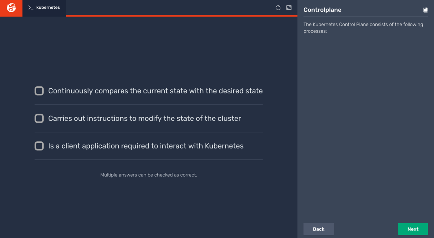Click the Controlplane panel heading
This screenshot has height=238, width=434.
(322, 10)
